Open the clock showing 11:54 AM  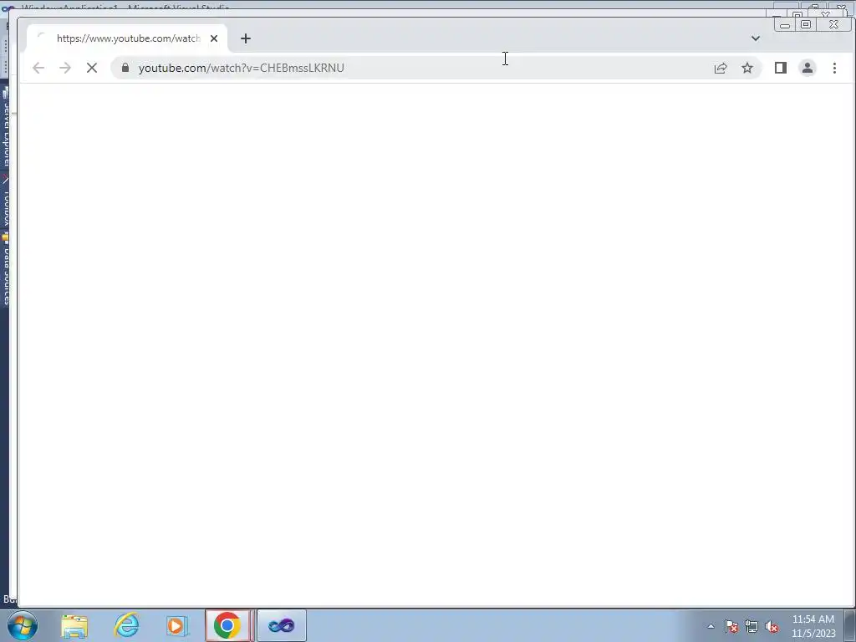pos(813,625)
